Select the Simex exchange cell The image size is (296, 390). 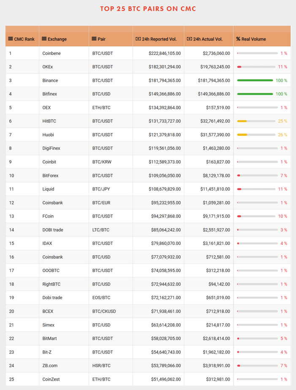pos(64,325)
